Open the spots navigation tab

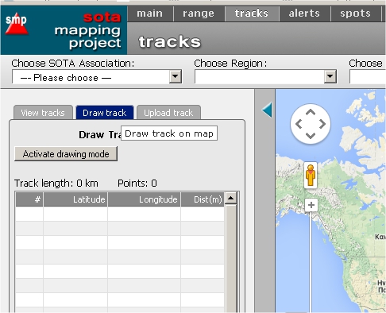355,14
